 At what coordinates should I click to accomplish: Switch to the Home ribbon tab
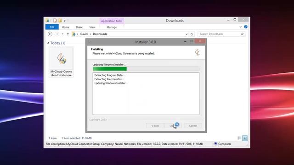click(65, 27)
